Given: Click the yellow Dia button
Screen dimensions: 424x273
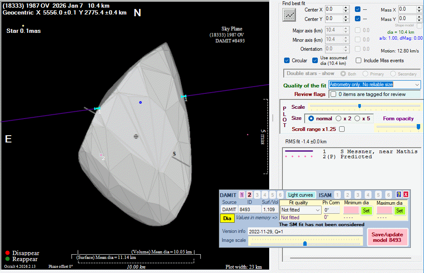Looking at the screenshot, I should pos(227,218).
